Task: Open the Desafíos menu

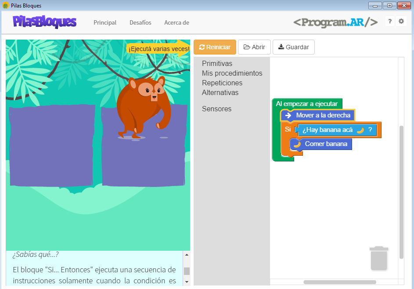Action: tap(140, 23)
